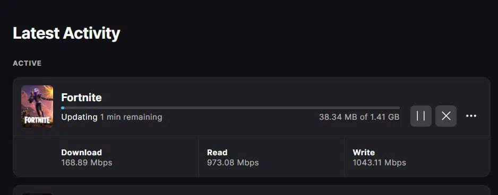This screenshot has height=195, width=498.
Task: Pause the Fortnite update
Action: (421, 116)
